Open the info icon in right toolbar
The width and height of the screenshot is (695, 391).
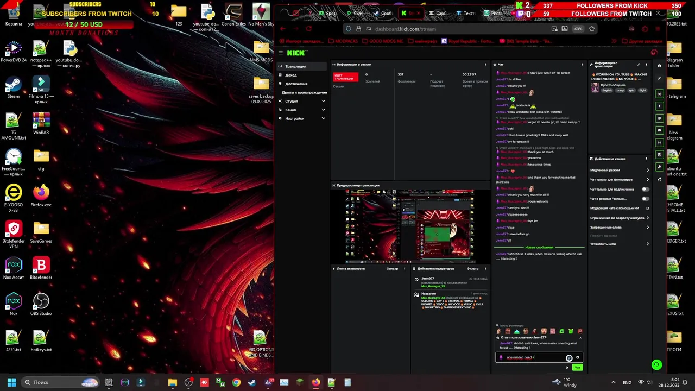point(659,66)
